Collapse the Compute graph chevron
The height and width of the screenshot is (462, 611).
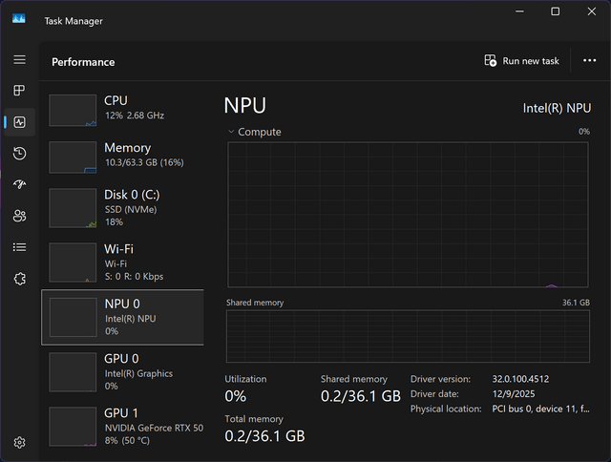click(231, 132)
